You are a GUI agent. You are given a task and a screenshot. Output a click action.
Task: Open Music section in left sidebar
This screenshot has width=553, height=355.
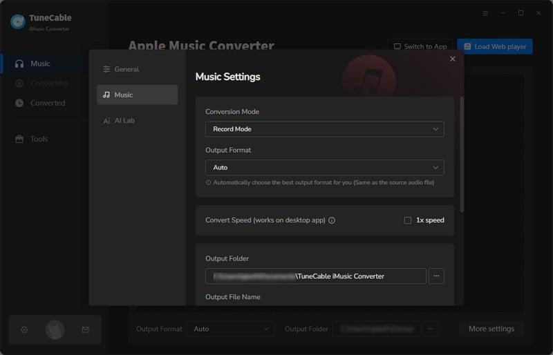[x=44, y=64]
